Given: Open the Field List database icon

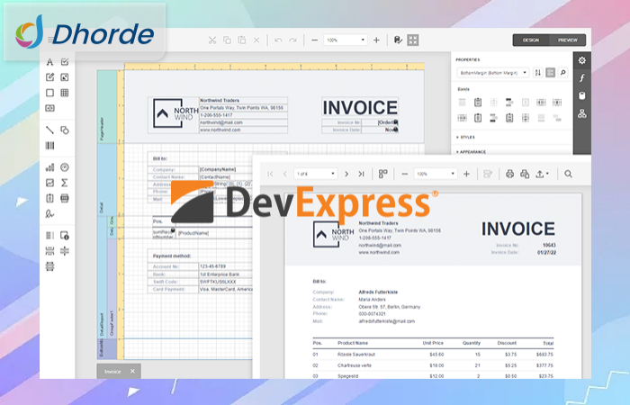Looking at the screenshot, I should [x=582, y=95].
